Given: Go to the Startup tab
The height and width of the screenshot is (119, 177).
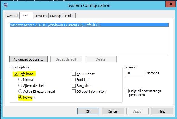Looking at the screenshot, I should pos(55,16).
